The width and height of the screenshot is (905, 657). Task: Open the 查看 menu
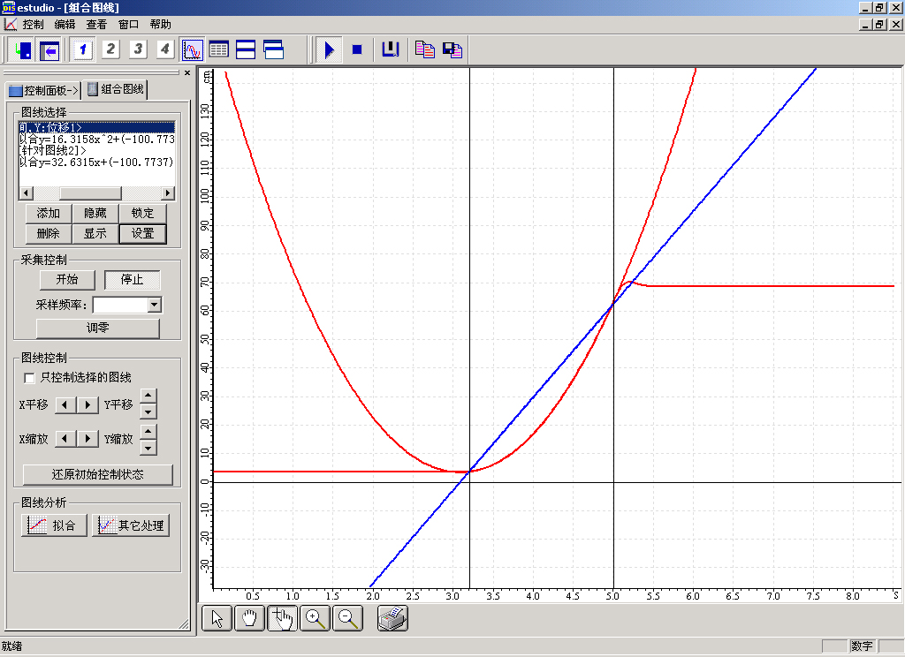pyautogui.click(x=96, y=25)
